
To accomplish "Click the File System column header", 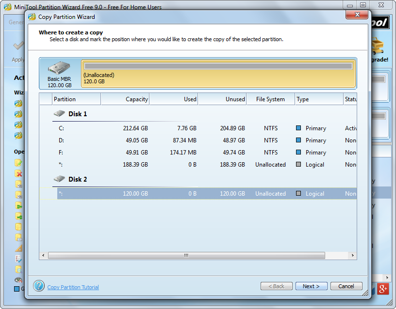I will (x=271, y=99).
